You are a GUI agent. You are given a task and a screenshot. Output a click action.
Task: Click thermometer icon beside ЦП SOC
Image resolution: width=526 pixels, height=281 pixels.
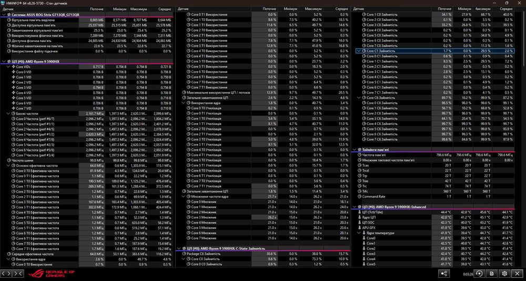tap(360, 223)
